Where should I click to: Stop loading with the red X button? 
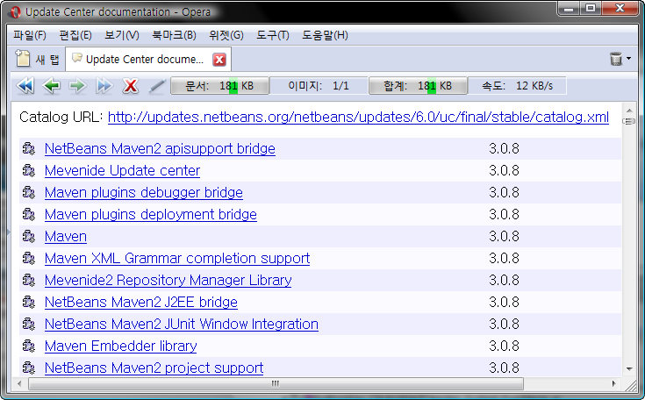click(131, 86)
